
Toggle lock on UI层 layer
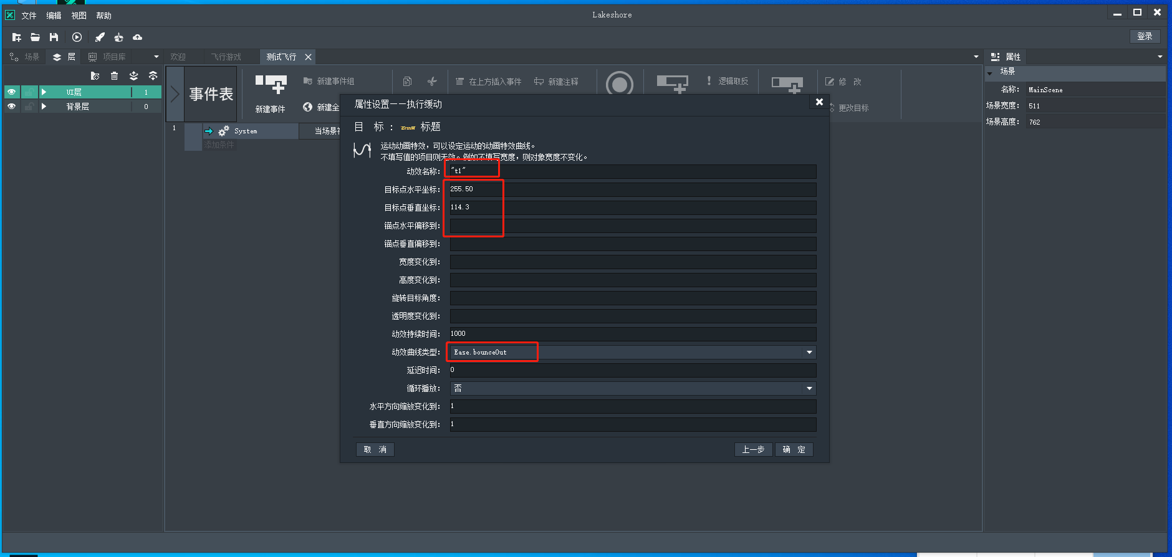tap(29, 92)
